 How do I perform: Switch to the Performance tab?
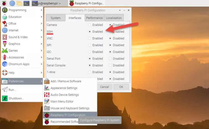[94, 18]
